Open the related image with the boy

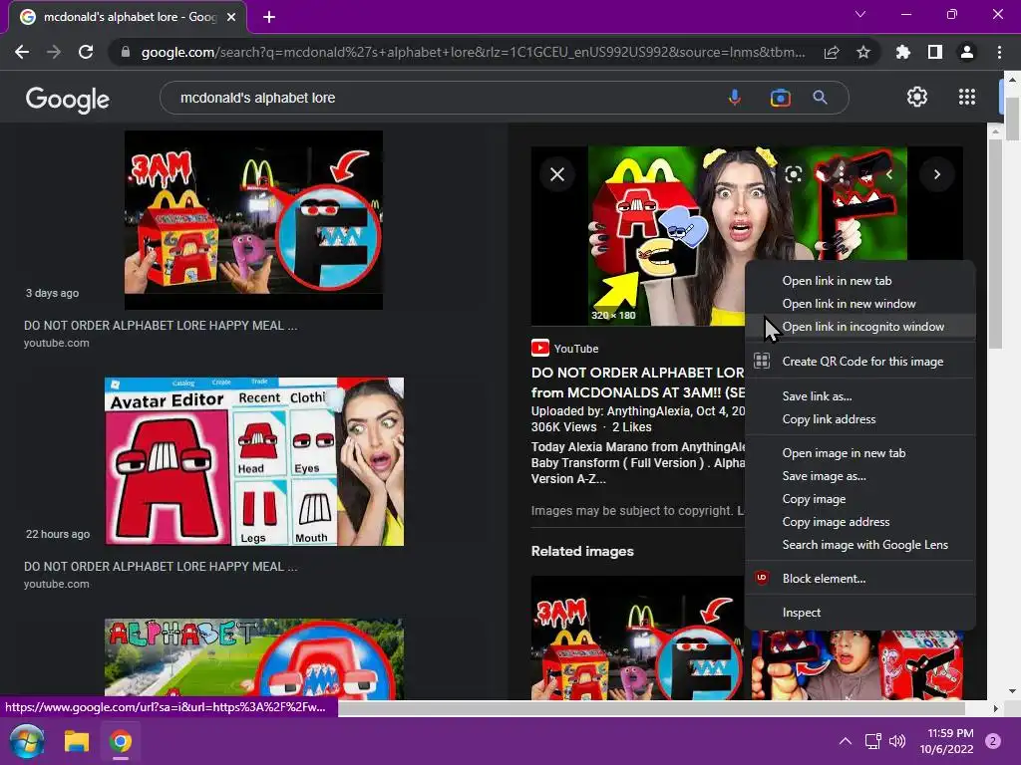pyautogui.click(x=856, y=664)
